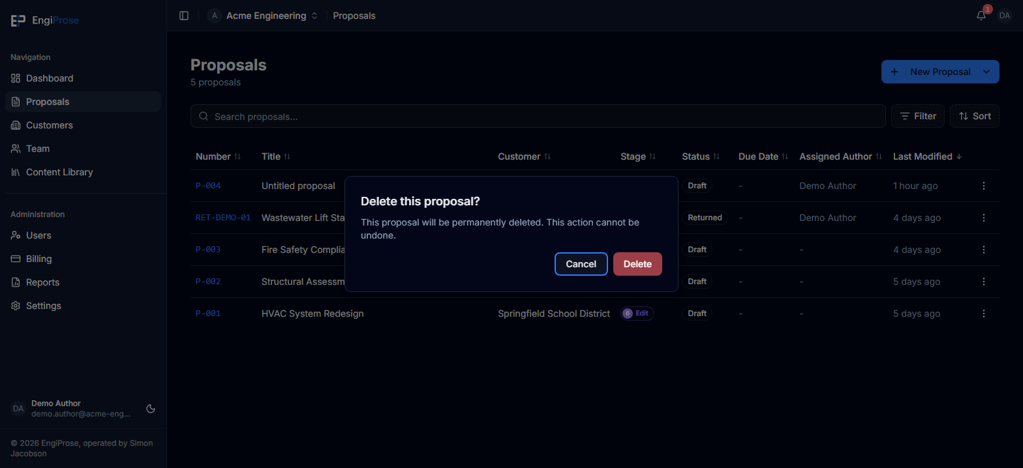Cancel the delete proposal dialog
1023x468 pixels.
(x=581, y=264)
